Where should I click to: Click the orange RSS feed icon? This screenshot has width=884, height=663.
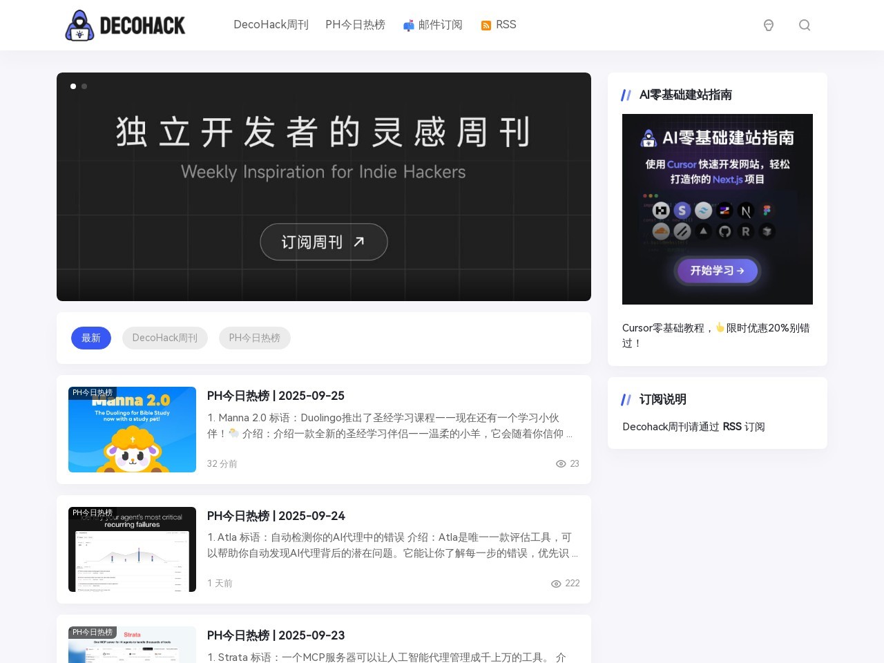[486, 26]
